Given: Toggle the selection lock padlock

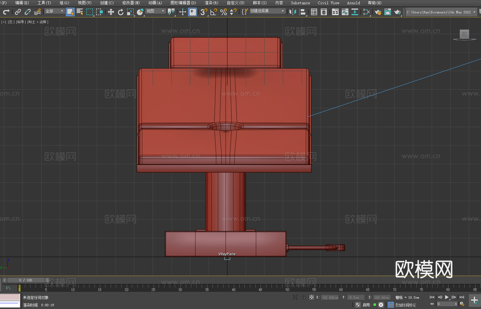Looking at the screenshot, I should tap(303, 297).
